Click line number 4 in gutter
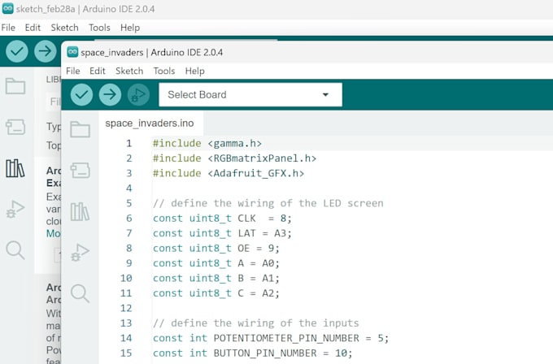553x364 pixels. 129,188
